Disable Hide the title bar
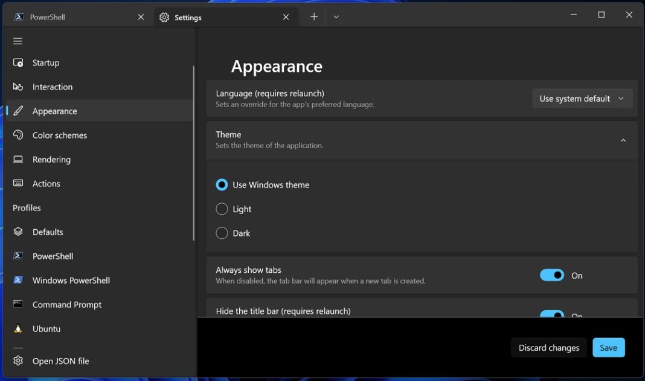The height and width of the screenshot is (381, 645). (x=551, y=316)
